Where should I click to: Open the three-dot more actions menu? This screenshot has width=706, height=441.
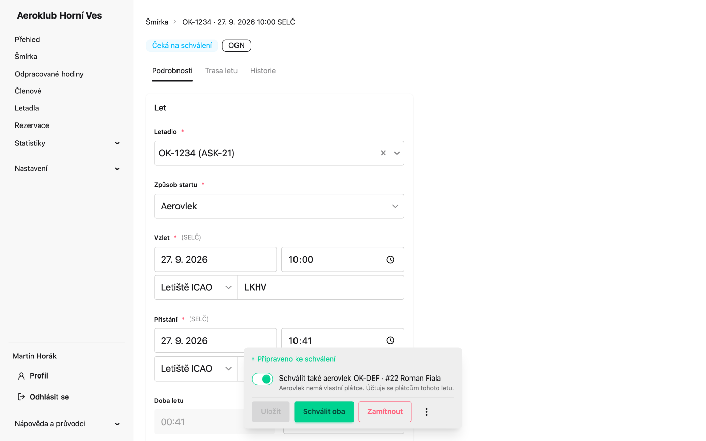pyautogui.click(x=426, y=412)
